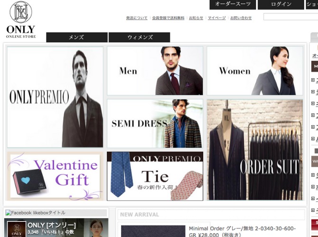Focus the header search input field
The height and width of the screenshot is (237, 318).
coord(290,17)
